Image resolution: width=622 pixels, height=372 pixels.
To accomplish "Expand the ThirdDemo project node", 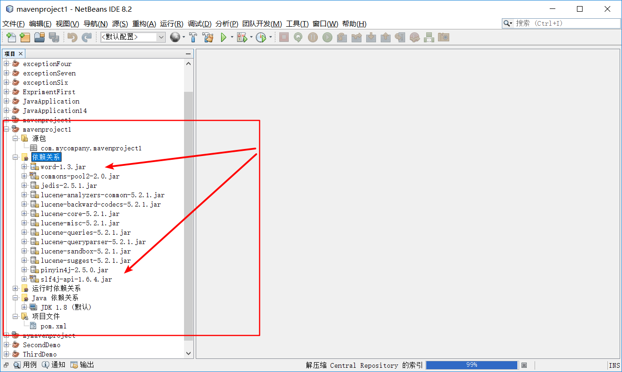I will (6, 354).
